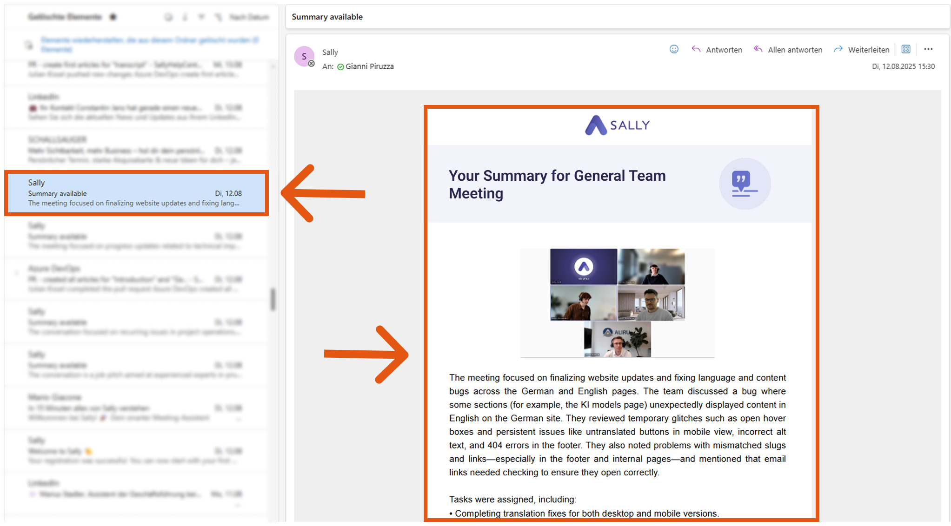Image resolution: width=951 pixels, height=526 pixels.
Task: Open the three-dots more actions menu
Action: (928, 49)
